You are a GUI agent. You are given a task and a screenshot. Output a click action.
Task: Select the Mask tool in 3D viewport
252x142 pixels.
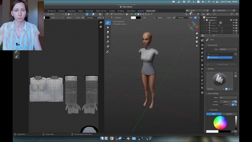coord(108,46)
